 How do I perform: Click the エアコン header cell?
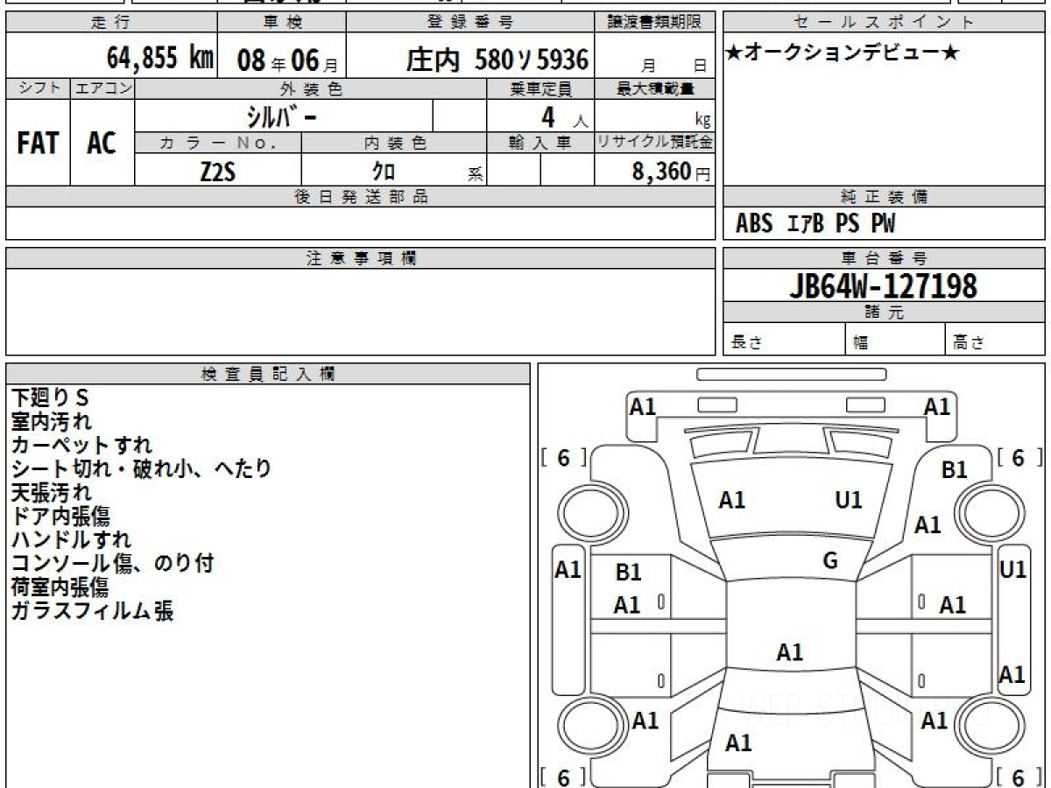pos(102,88)
